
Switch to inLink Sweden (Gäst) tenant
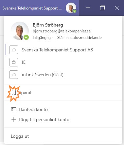click(63, 75)
